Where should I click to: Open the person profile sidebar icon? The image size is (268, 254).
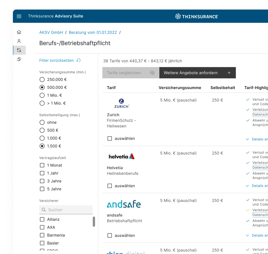coord(19,41)
